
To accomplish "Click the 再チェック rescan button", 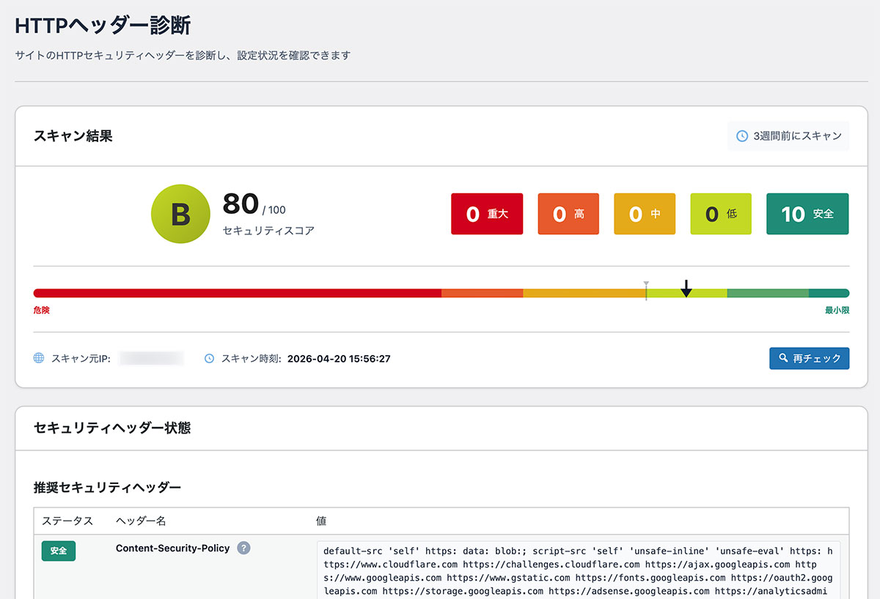I will point(809,358).
